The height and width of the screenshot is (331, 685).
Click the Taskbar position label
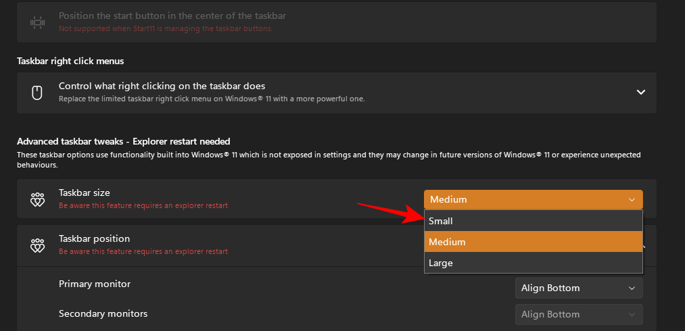click(95, 238)
